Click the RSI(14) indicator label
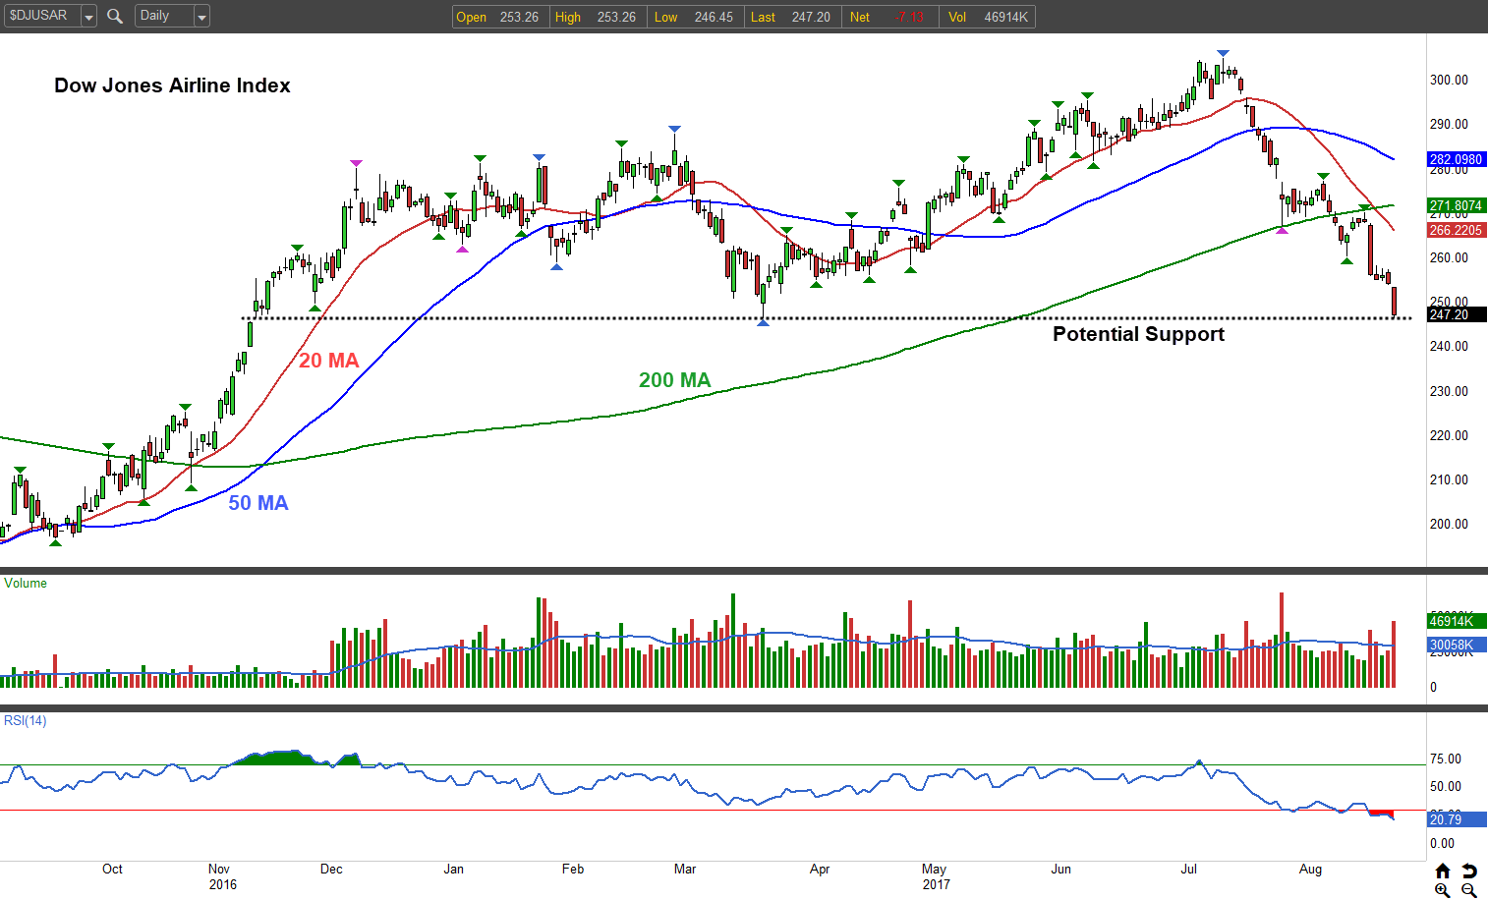Viewport: 1488px width, 900px height. click(x=26, y=721)
